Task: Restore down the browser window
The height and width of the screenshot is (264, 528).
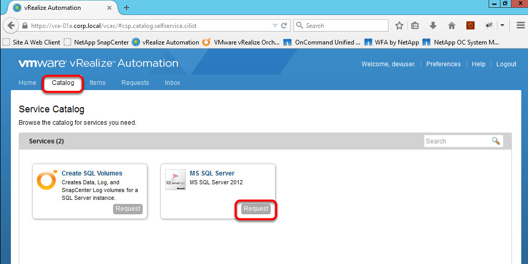Action: click(x=505, y=3)
